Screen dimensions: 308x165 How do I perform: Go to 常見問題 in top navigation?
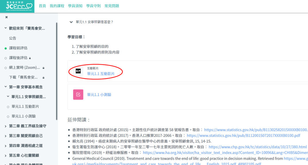click(112, 6)
